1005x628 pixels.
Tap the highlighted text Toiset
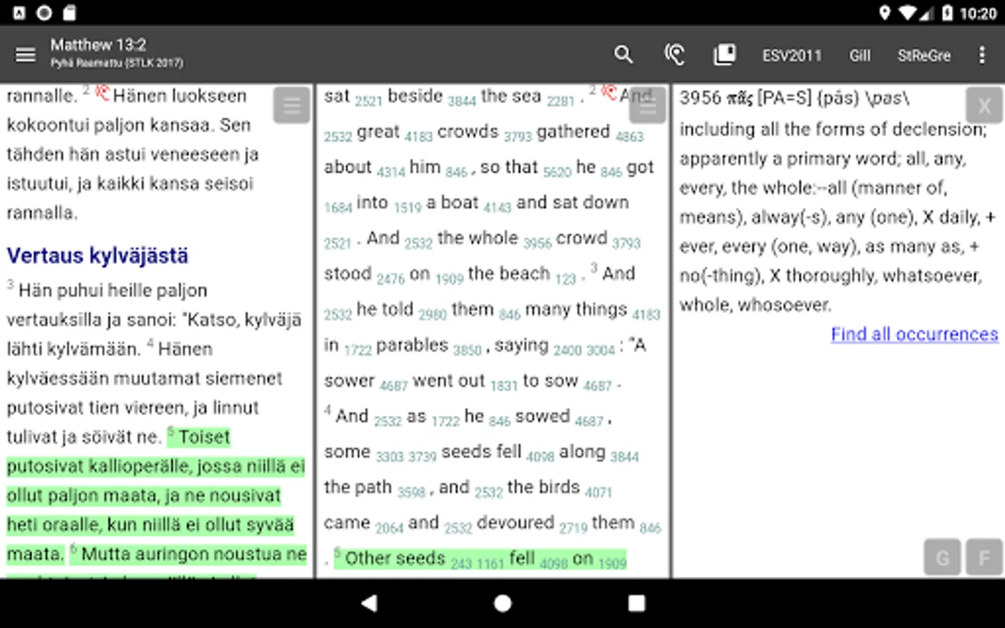coord(204,437)
